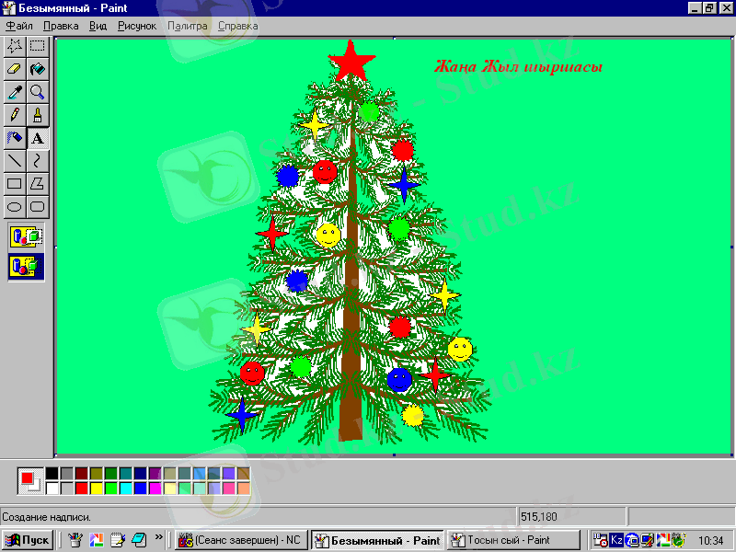This screenshot has width=736, height=552.
Task: Activate the Fill with color bucket
Action: click(x=38, y=68)
